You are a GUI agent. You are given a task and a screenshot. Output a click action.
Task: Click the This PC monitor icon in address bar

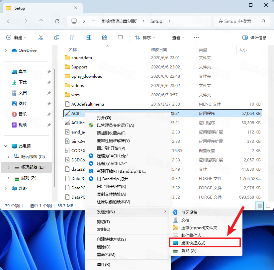(74, 21)
